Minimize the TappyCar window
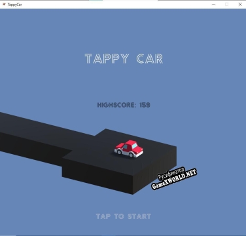The height and width of the screenshot is (236, 246). [x=214, y=5]
